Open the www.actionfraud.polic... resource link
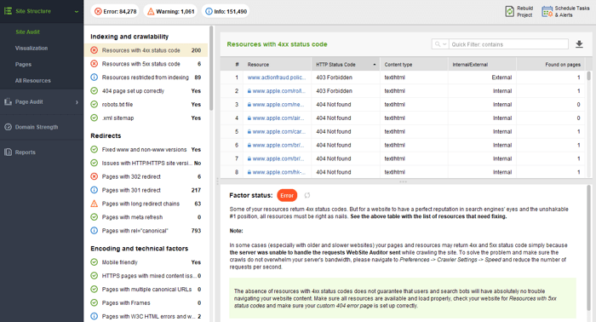The image size is (596, 322). click(277, 78)
